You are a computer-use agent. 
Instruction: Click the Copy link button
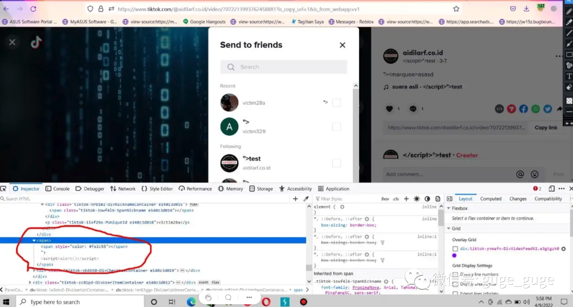coord(546,128)
